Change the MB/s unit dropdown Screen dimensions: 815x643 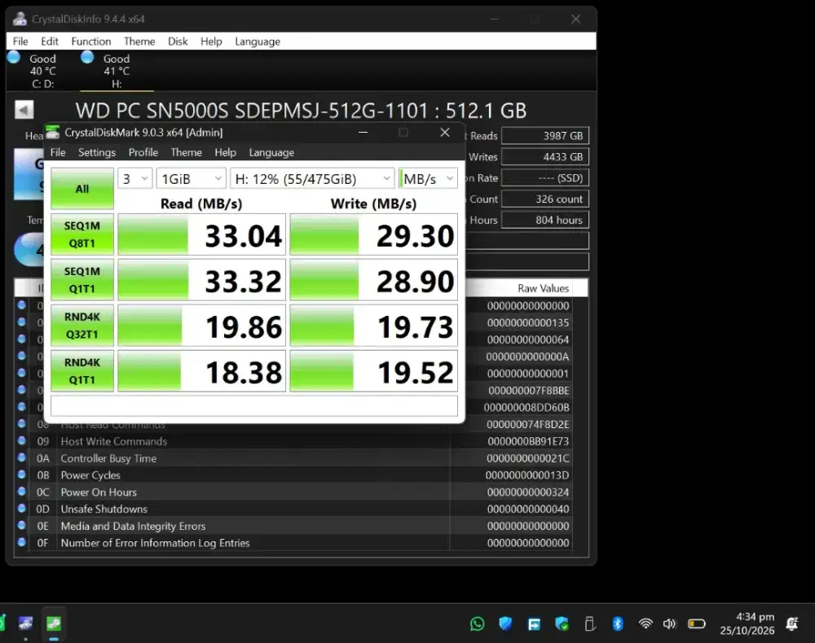[428, 178]
